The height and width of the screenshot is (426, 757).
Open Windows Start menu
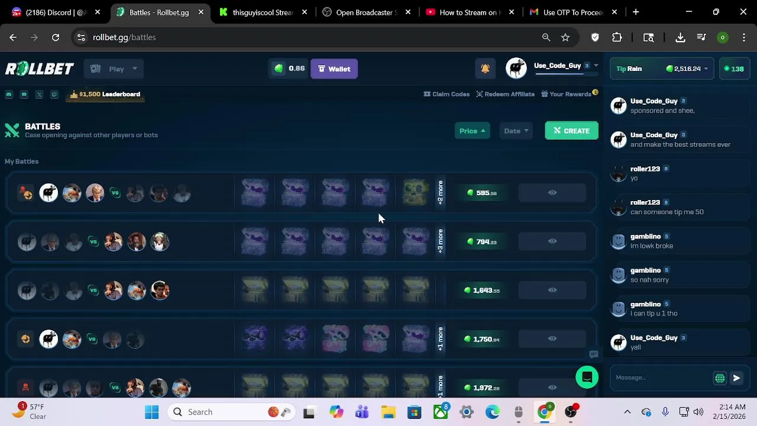(x=151, y=412)
